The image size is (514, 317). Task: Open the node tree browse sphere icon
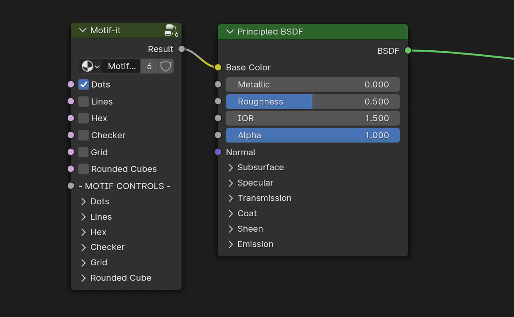pyautogui.click(x=90, y=66)
